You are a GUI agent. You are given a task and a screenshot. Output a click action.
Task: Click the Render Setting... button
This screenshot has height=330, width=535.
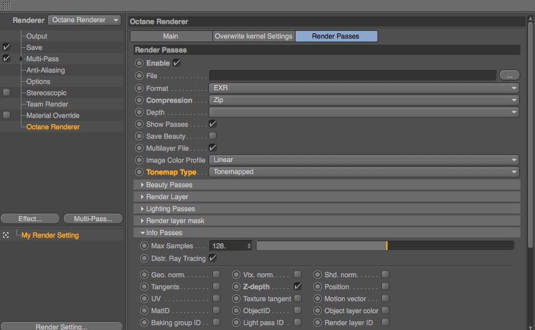[61, 326]
